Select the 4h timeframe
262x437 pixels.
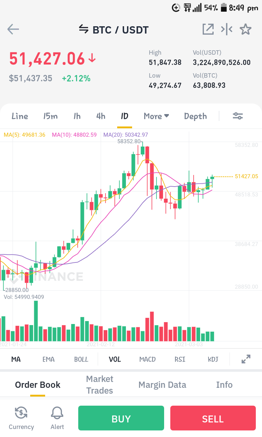tap(101, 116)
